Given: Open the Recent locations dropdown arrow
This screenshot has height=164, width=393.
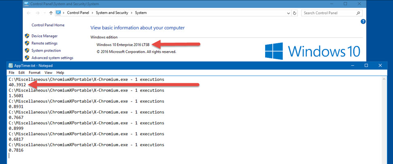Looking at the screenshot, I should tap(45, 13).
